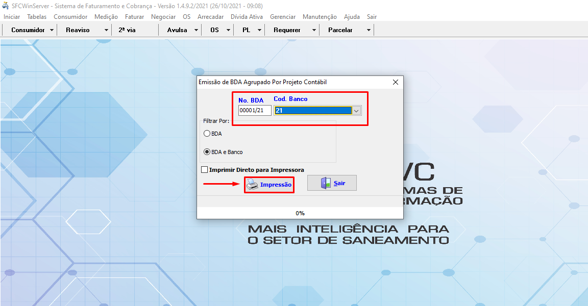Expand the Cod. Banco dropdown list
This screenshot has width=588, height=306.
coord(357,111)
